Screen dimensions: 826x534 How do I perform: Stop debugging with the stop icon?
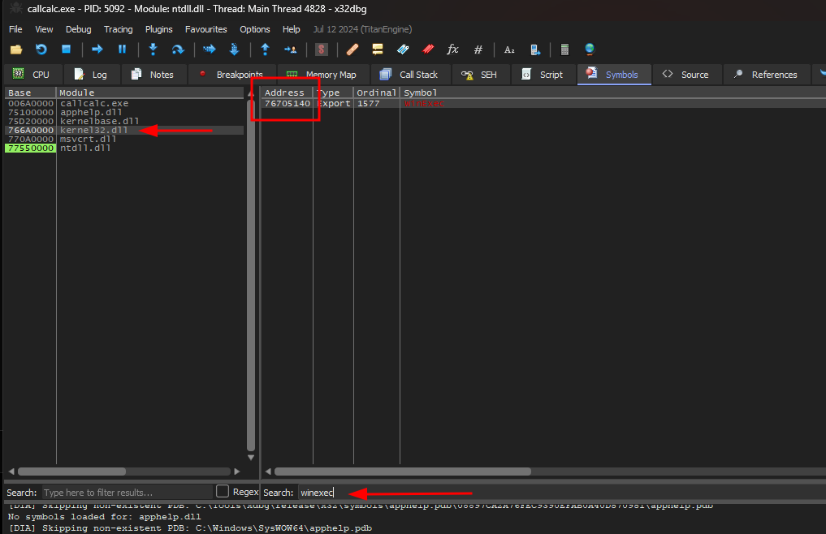(67, 50)
